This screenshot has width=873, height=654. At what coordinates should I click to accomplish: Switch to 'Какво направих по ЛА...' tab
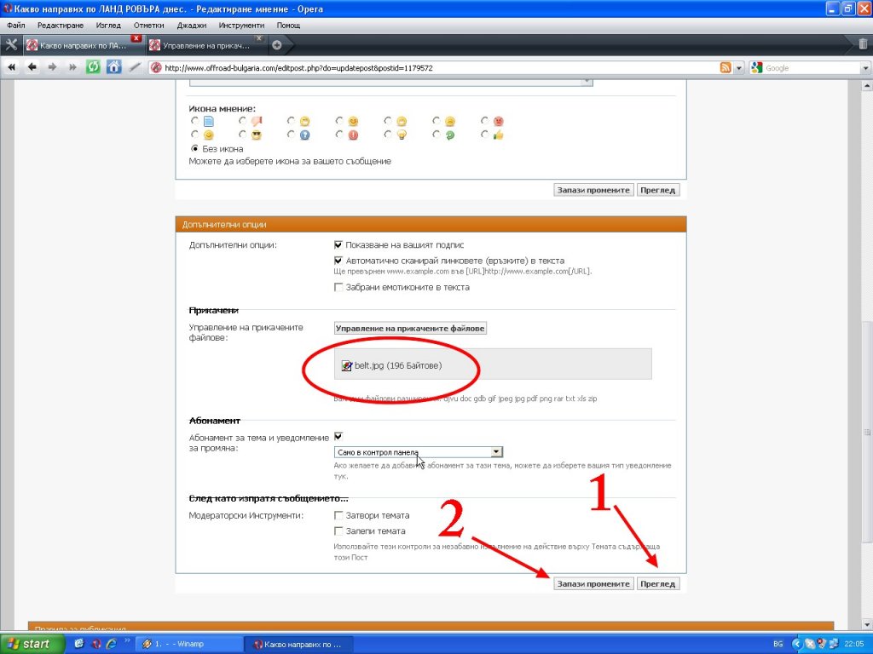tap(83, 46)
